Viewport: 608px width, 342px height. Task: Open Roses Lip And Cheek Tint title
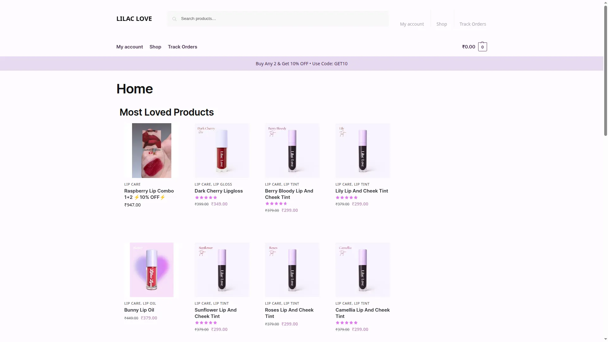point(289,313)
